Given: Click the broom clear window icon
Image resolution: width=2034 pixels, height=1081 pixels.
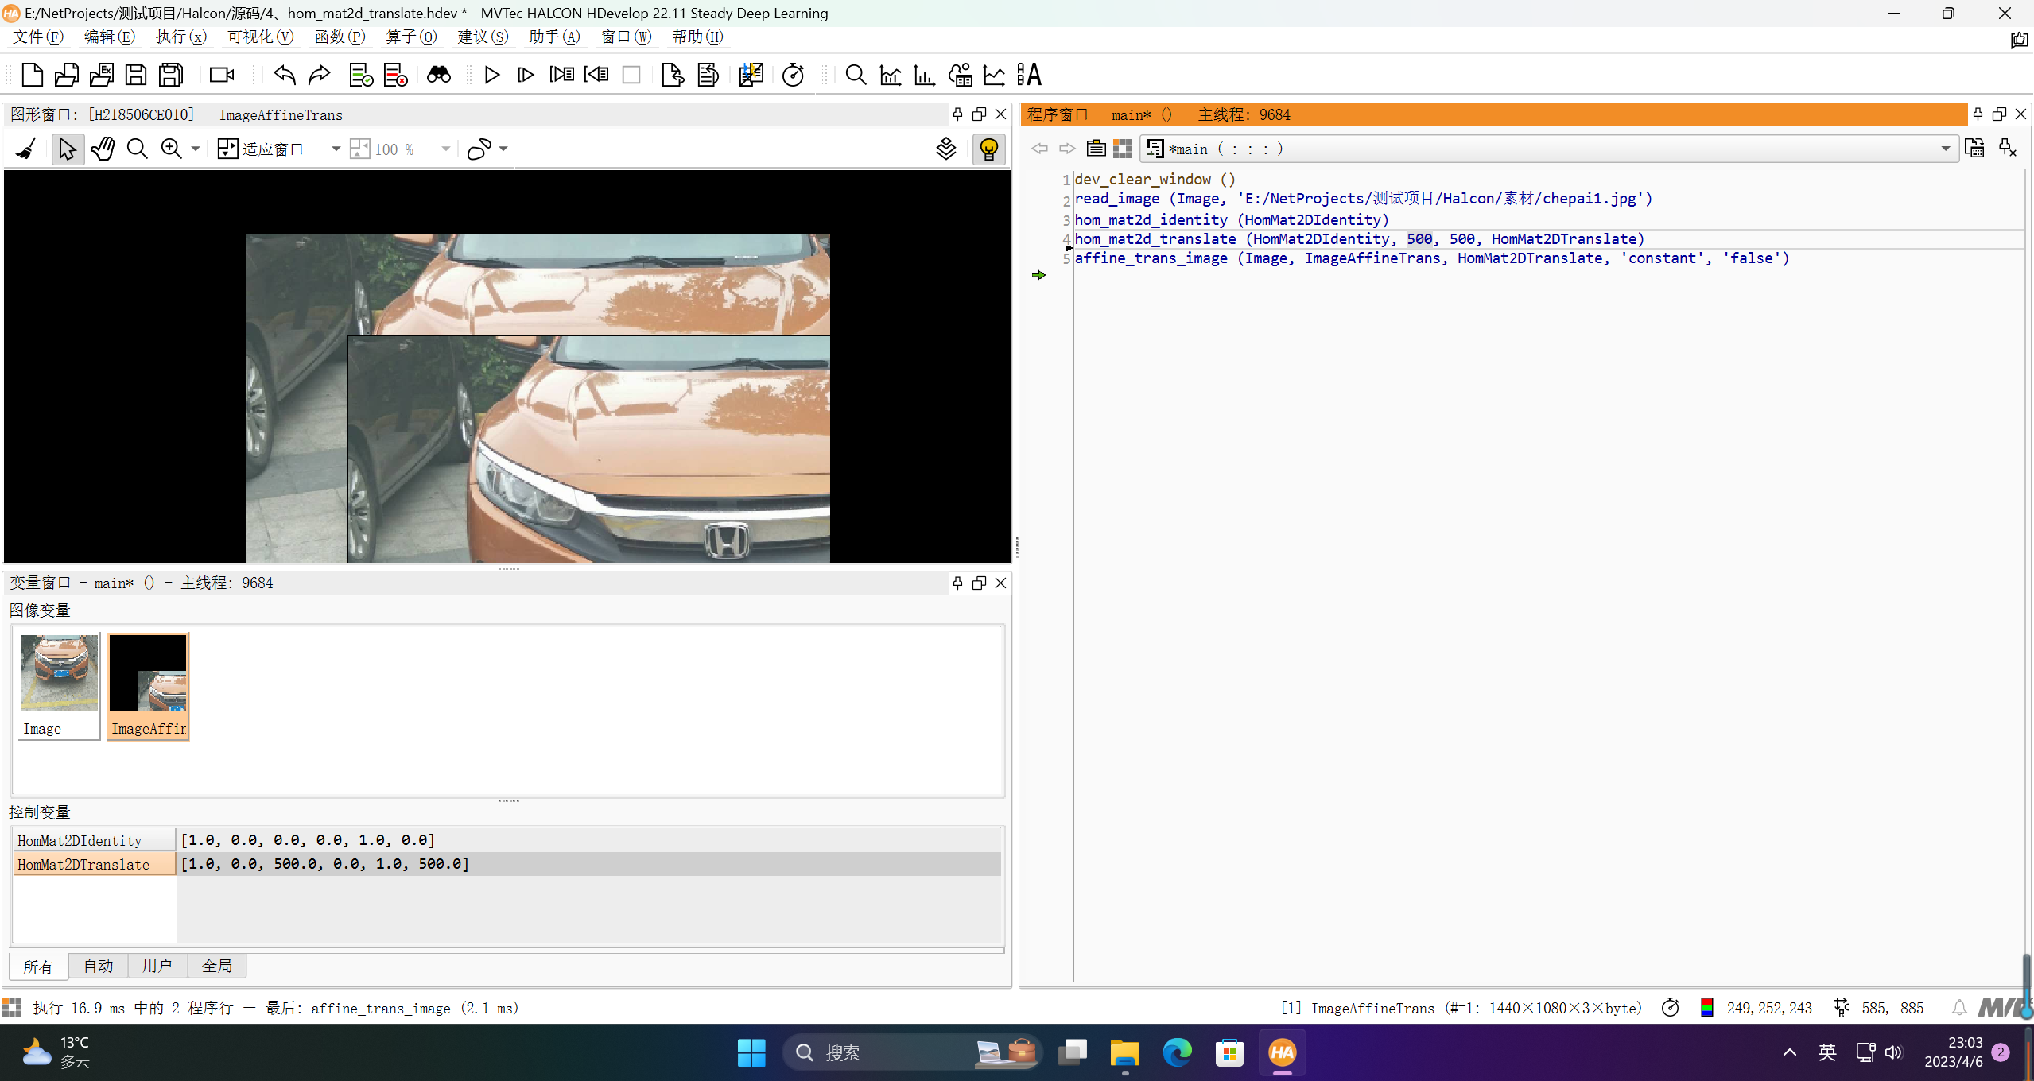Looking at the screenshot, I should (x=26, y=149).
